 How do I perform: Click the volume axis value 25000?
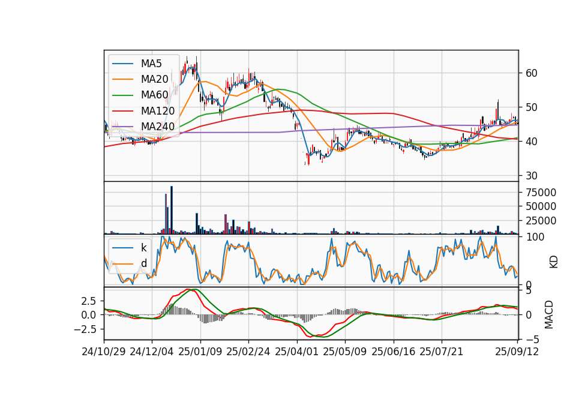[541, 221]
